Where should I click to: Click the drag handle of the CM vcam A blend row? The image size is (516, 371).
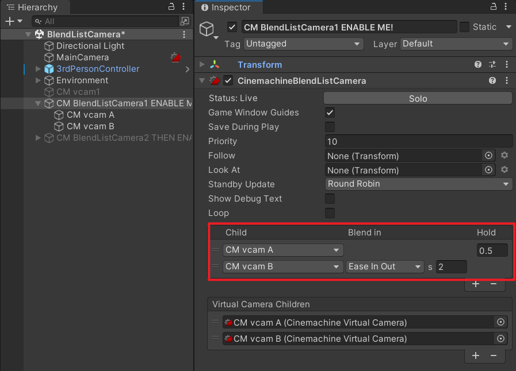[215, 250]
